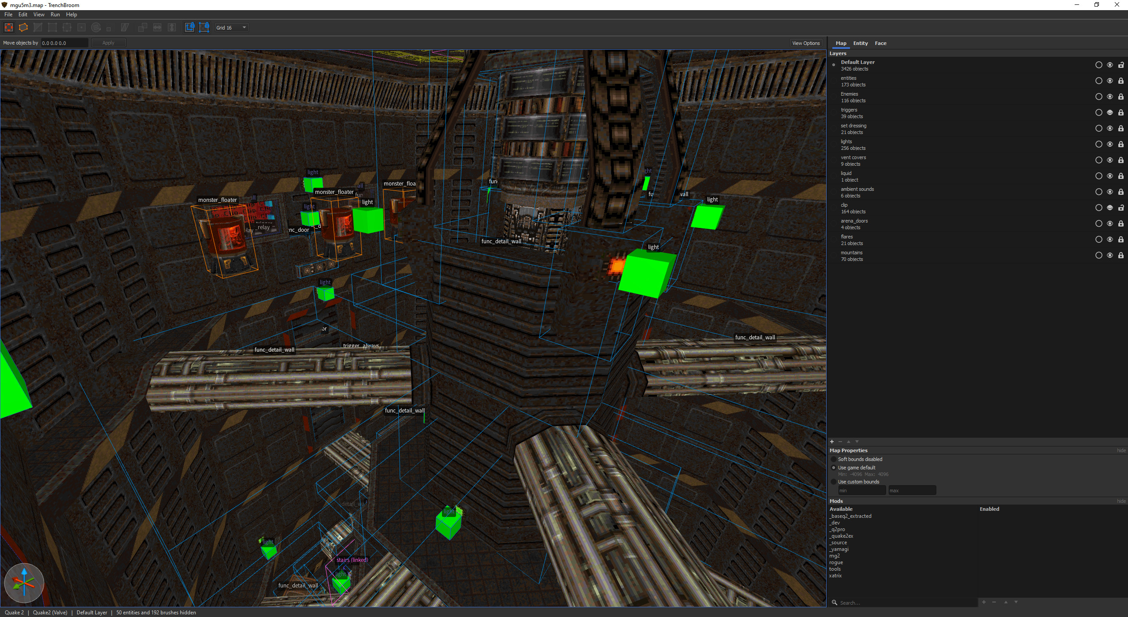The width and height of the screenshot is (1128, 617).
Task: Open the Edit menu
Action: click(x=23, y=15)
